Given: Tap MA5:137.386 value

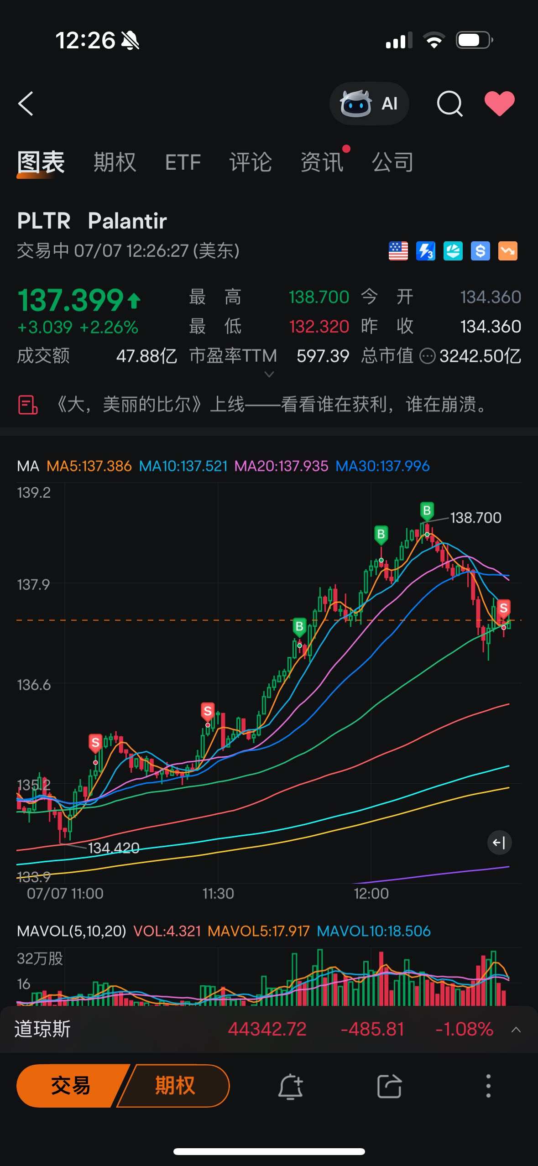Looking at the screenshot, I should coord(89,466).
